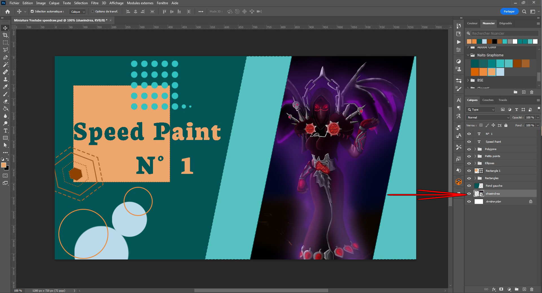Select the Pen tool

click(x=5, y=57)
